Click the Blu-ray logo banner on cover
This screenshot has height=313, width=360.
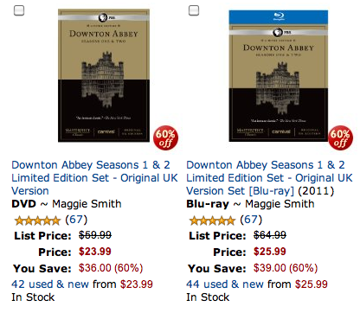pos(279,17)
